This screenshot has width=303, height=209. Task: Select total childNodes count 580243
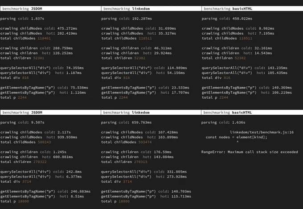coord(44,142)
